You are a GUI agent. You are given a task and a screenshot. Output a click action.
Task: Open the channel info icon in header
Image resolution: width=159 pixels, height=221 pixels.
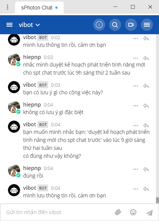point(99,25)
